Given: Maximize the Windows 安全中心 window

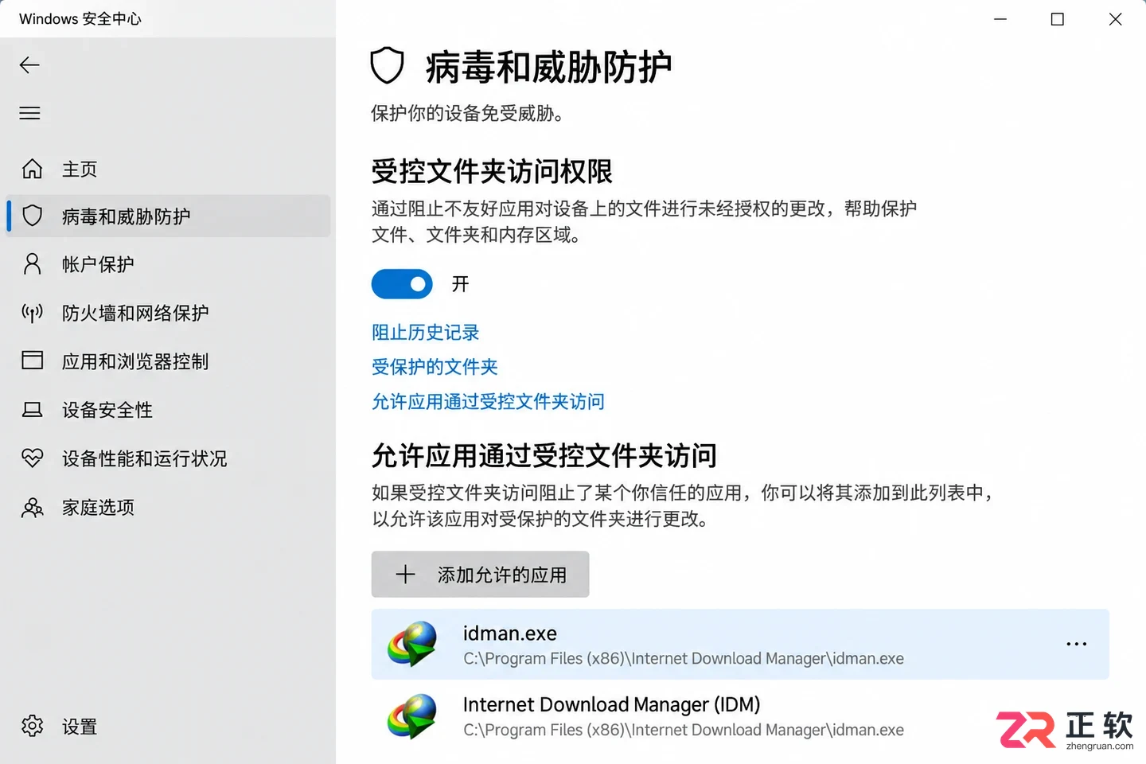Looking at the screenshot, I should coord(1057,19).
